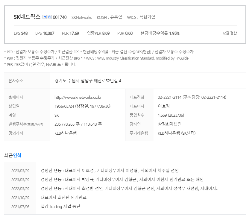Click the 현금배당수익률 1.95% value

point(160,33)
